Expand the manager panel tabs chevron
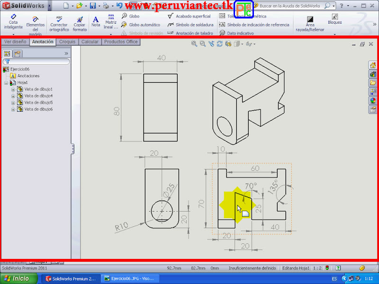Screen dimensions: 379x284 click(x=66, y=53)
